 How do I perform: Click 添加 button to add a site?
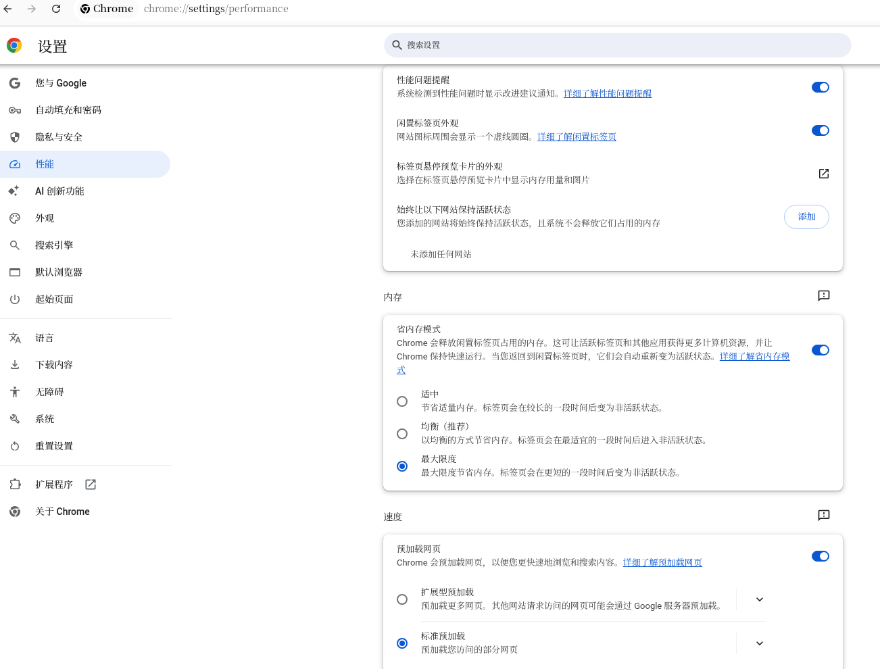(x=806, y=217)
